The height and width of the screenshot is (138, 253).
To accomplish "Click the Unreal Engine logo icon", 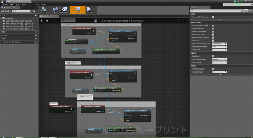I will click(1, 1).
